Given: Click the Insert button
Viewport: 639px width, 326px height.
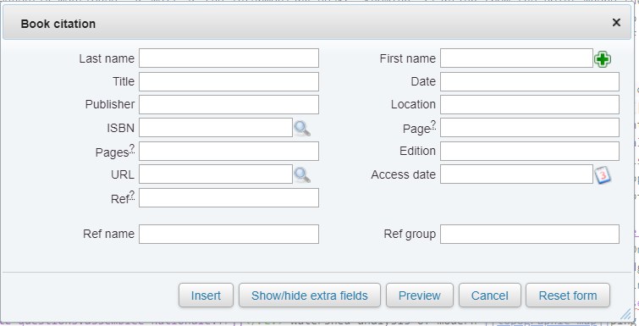Looking at the screenshot, I should 206,296.
